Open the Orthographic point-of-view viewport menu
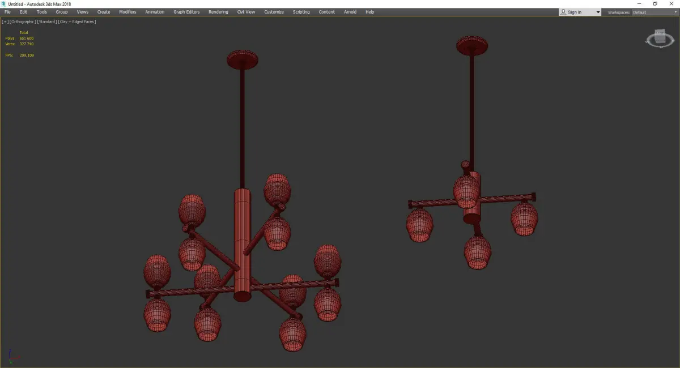This screenshot has height=368, width=680. pyautogui.click(x=22, y=22)
